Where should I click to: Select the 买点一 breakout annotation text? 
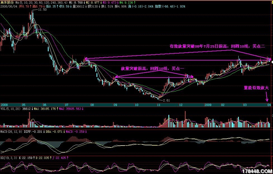point(153,68)
